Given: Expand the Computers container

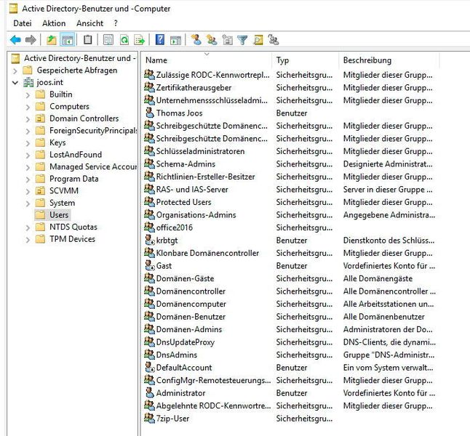Looking at the screenshot, I should coord(28,107).
